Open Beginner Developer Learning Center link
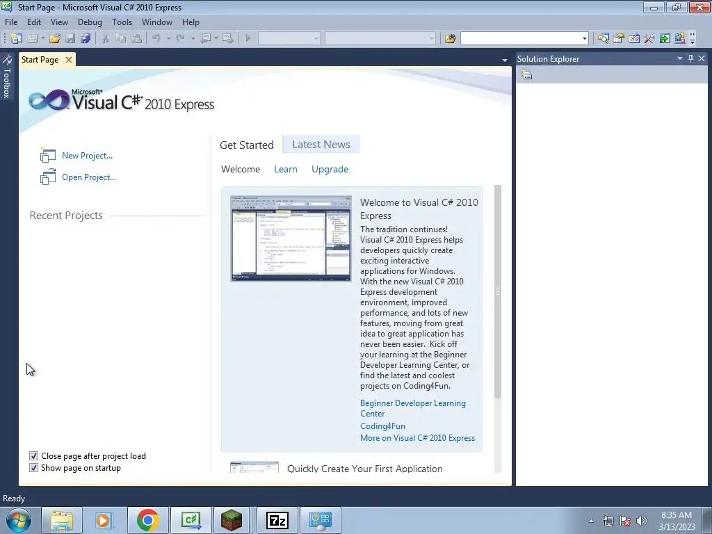Viewport: 712px width, 534px height. point(413,408)
